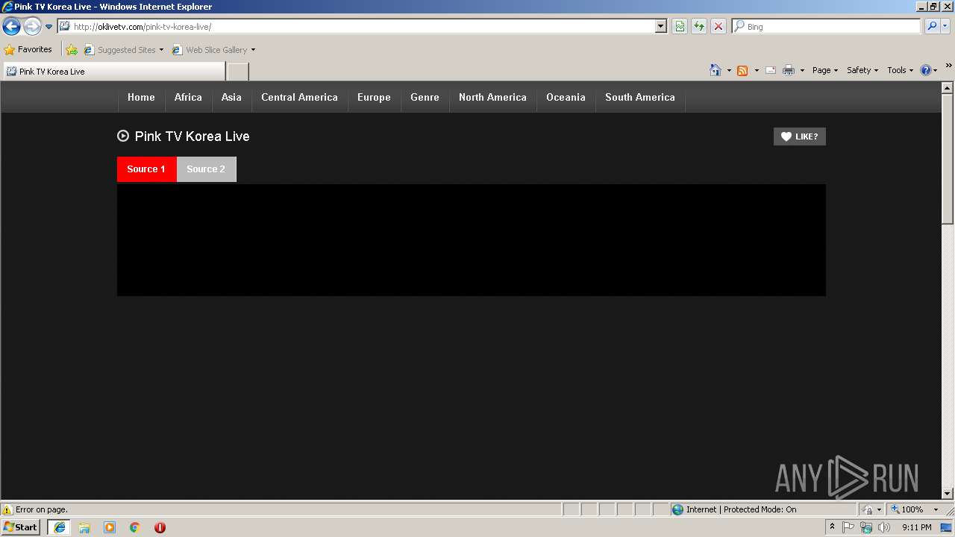
Task: Open the Africa navigation item
Action: pos(188,98)
